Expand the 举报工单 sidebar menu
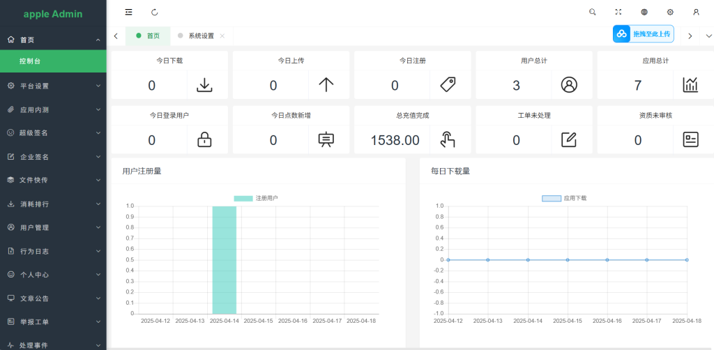The image size is (714, 350). tap(53, 322)
